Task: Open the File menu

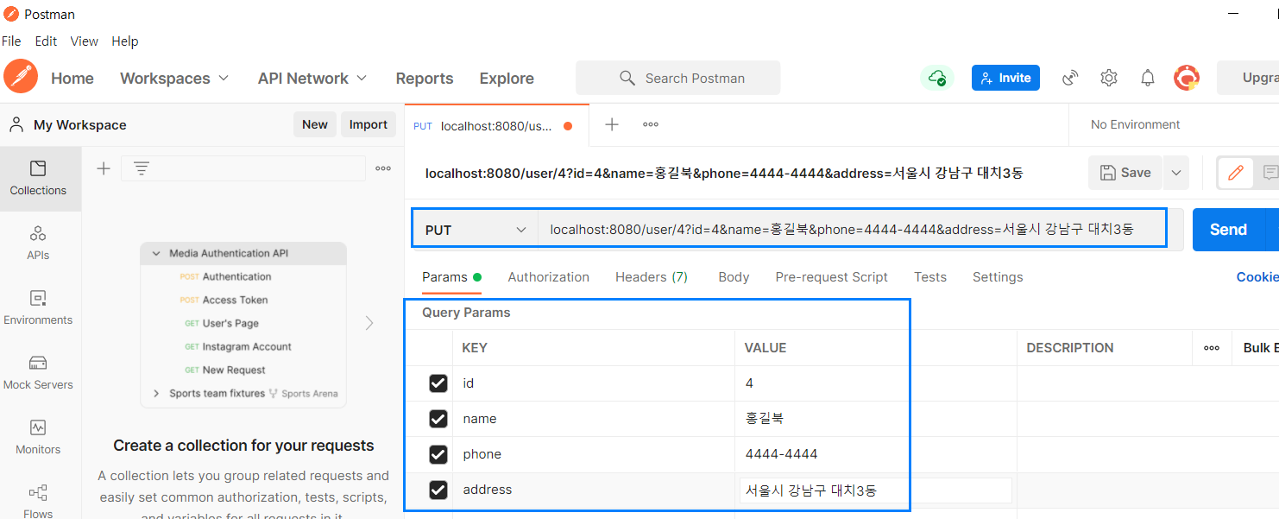Action: (x=11, y=41)
